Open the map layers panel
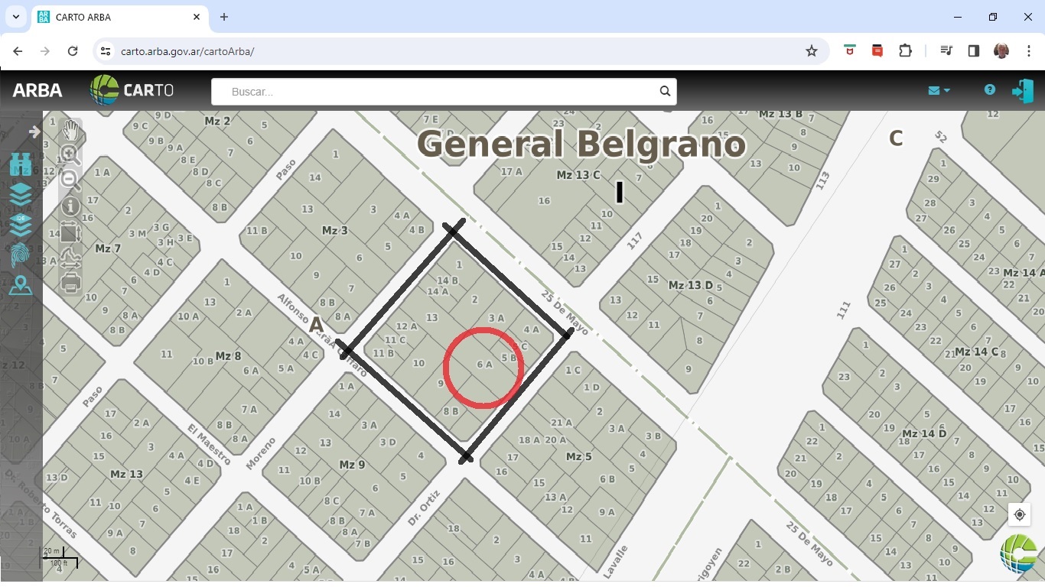The width and height of the screenshot is (1045, 587). 21,194
